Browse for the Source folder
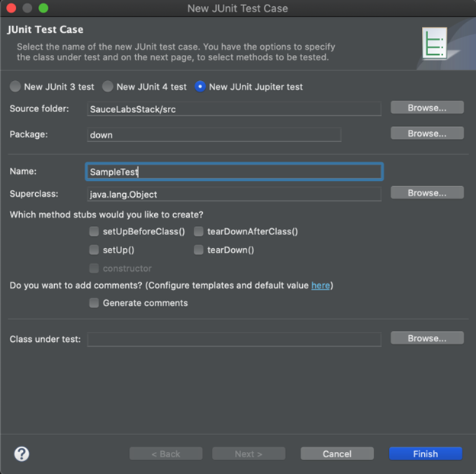Viewport: 476px width, 474px height. tap(427, 108)
